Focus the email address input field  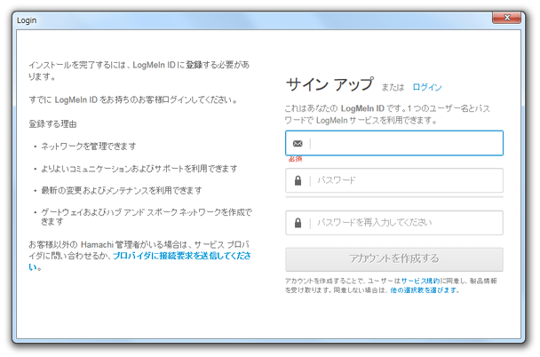tap(394, 143)
